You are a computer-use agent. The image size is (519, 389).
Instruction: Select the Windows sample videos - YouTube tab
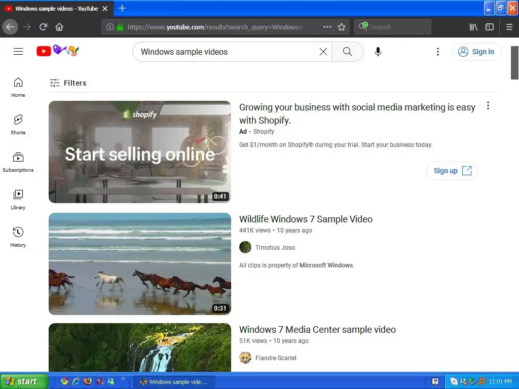pyautogui.click(x=57, y=9)
